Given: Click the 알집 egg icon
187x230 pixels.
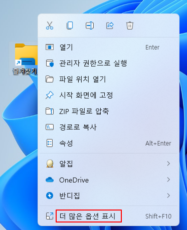Looking at the screenshot, I should [50, 163].
